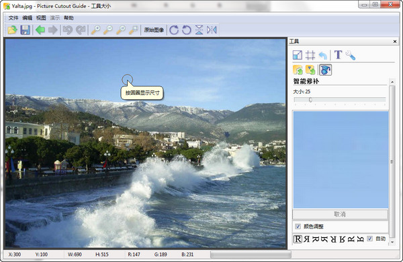Select the smart patch tool icon

pos(325,70)
